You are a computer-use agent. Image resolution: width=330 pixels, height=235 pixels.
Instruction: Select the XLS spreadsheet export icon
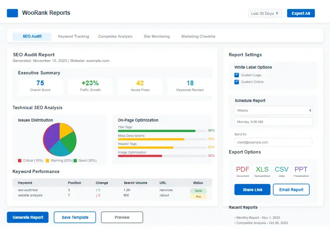(262, 169)
